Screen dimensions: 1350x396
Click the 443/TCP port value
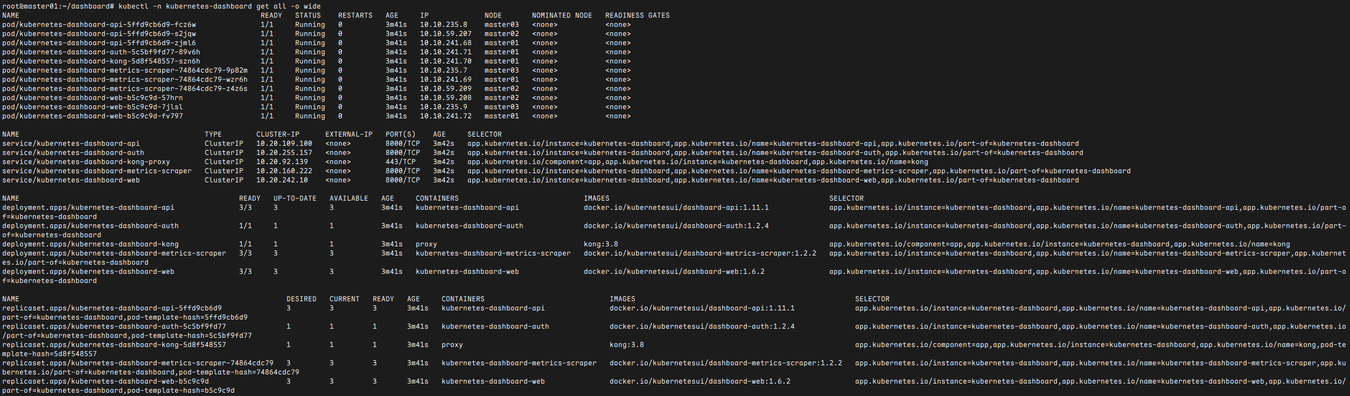(401, 162)
